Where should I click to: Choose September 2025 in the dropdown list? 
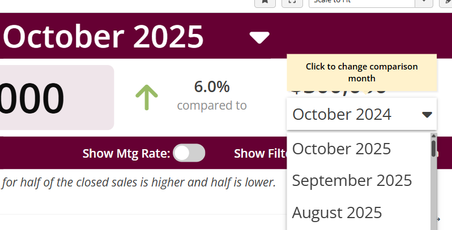[352, 181]
